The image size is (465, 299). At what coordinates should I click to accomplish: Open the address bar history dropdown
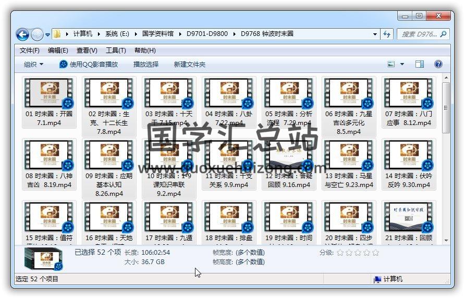[x=375, y=34]
